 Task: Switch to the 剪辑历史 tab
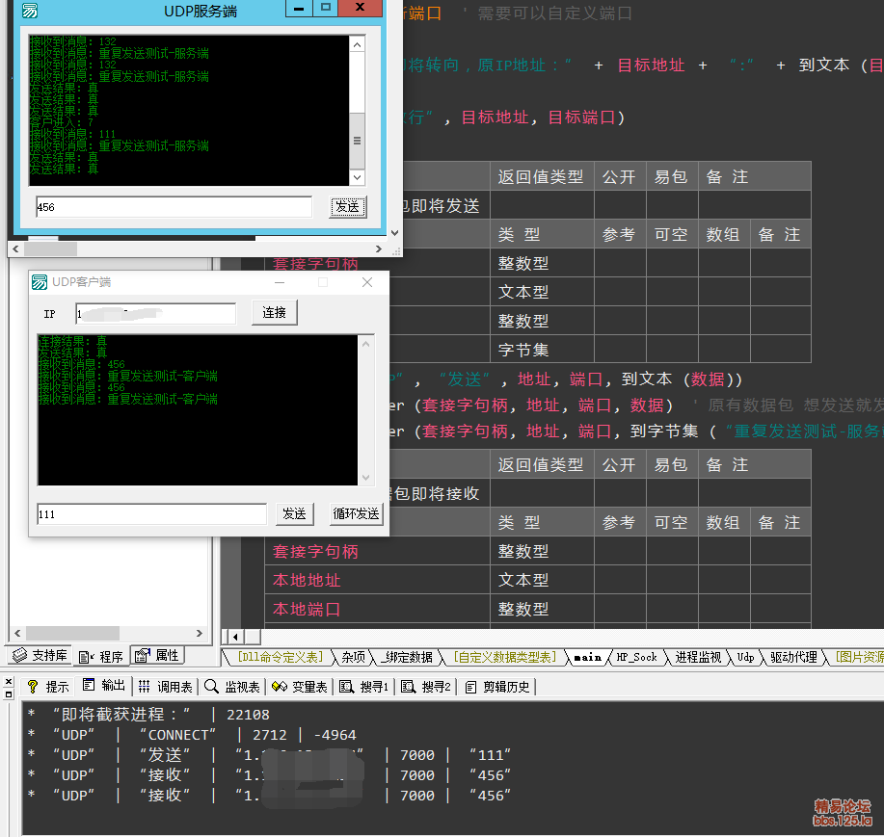pos(497,687)
